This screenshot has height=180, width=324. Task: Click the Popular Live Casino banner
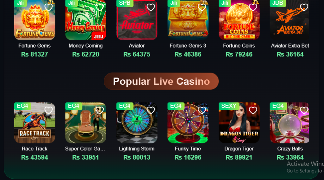[161, 81]
